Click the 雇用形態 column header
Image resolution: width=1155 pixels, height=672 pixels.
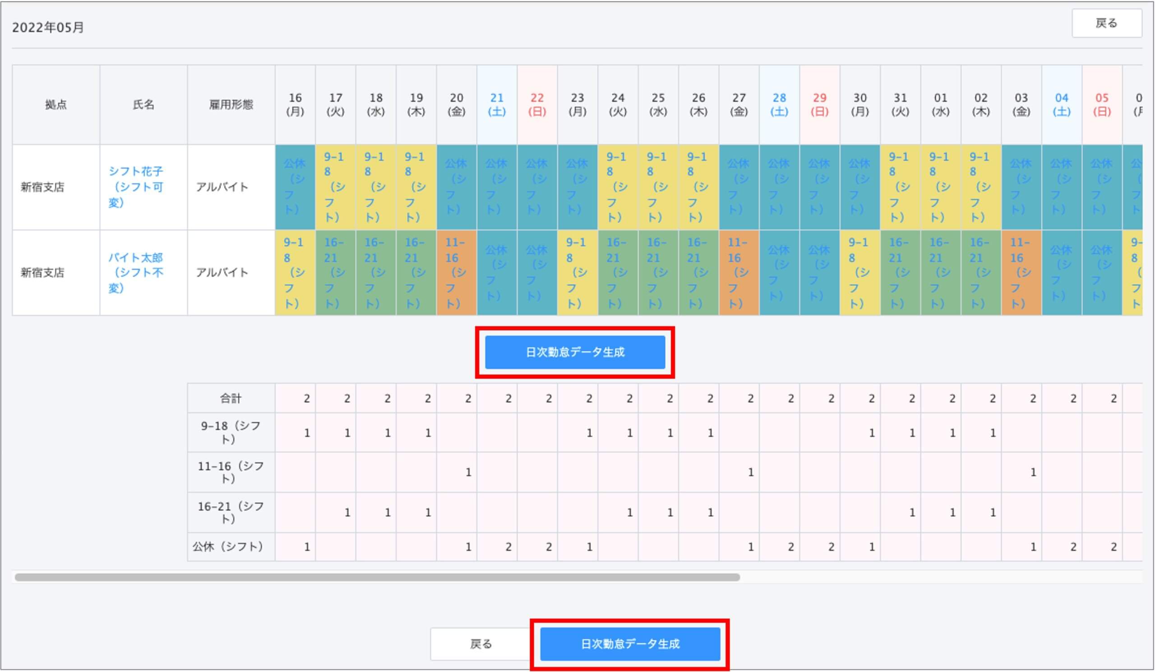pos(231,105)
